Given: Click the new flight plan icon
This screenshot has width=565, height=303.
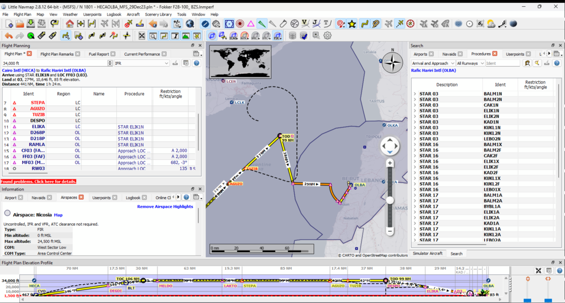Looking at the screenshot, I should (9, 24).
